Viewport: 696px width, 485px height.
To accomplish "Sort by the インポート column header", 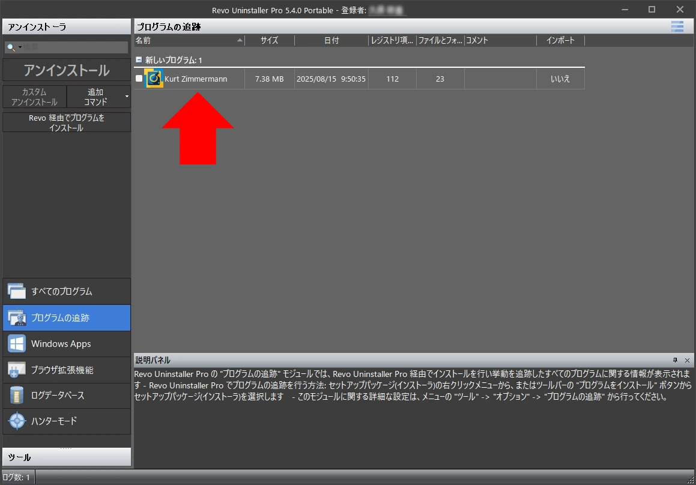I will coord(560,40).
